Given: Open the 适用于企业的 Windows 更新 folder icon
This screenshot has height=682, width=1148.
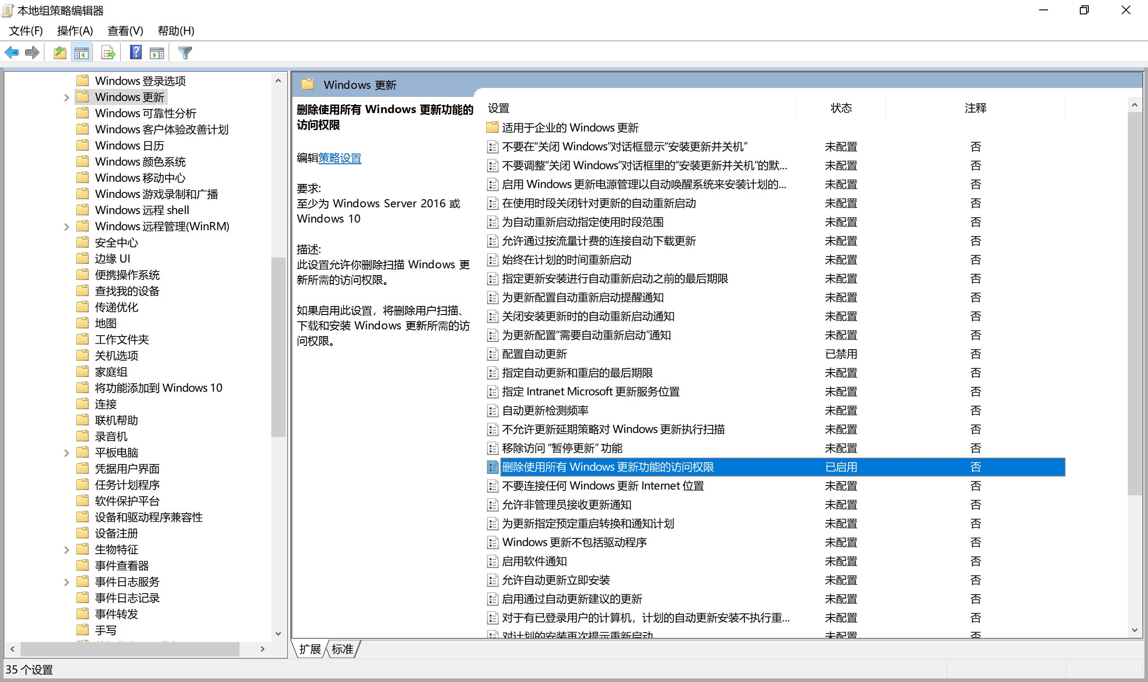Looking at the screenshot, I should pos(492,127).
